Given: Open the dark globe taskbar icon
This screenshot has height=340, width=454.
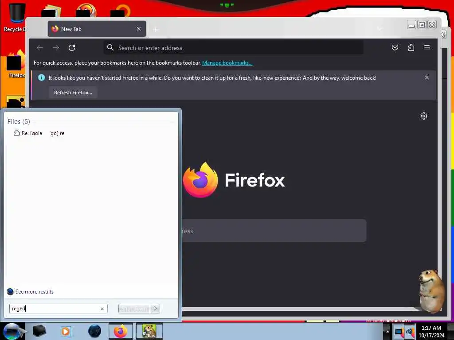Looking at the screenshot, I should coord(94,331).
